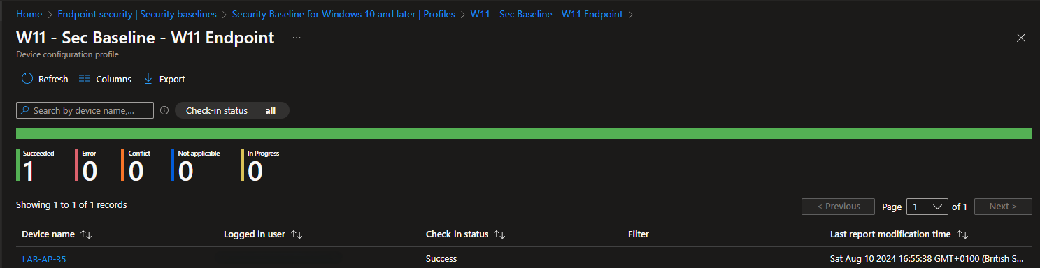Open the ellipsis more options menu
This screenshot has height=268, width=1040.
pyautogui.click(x=297, y=38)
